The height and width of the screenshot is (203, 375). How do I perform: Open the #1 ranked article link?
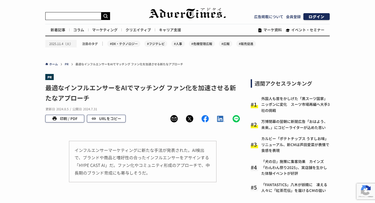pos(295,105)
